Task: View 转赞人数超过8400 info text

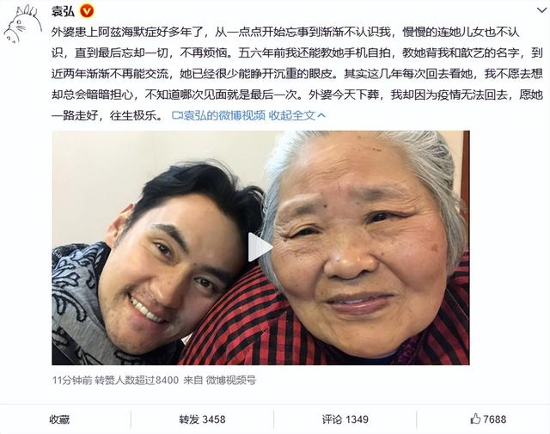Action: pos(137,380)
